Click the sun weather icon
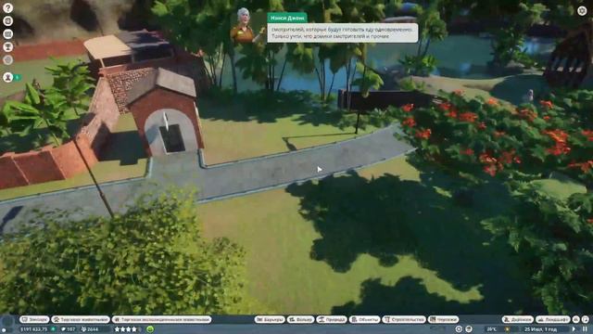 [507, 329]
